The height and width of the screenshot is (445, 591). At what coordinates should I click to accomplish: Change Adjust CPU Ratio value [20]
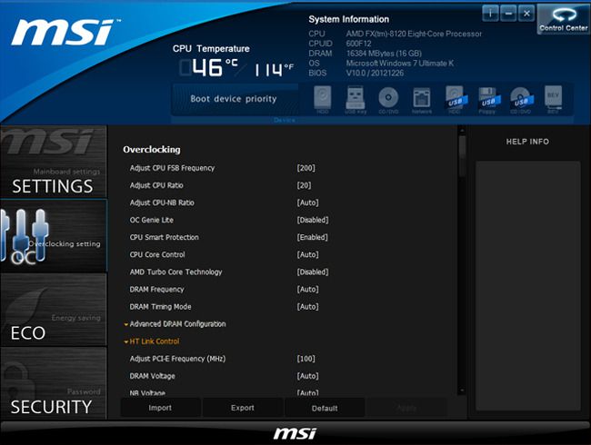(304, 185)
